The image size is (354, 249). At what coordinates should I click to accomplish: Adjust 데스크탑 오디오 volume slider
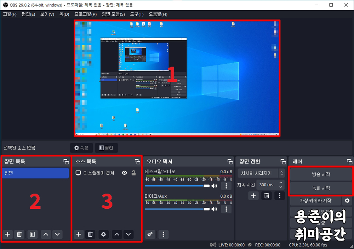[177, 186]
